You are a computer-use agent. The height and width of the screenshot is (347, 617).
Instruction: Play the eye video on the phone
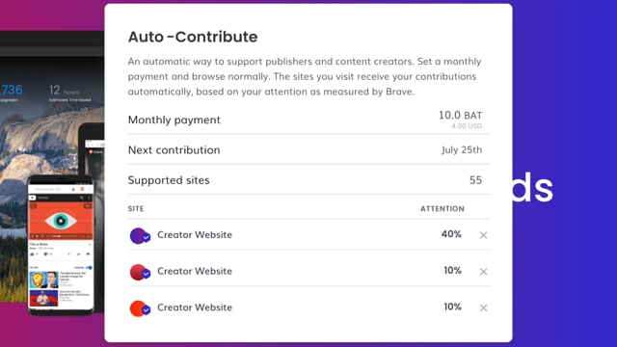point(61,221)
